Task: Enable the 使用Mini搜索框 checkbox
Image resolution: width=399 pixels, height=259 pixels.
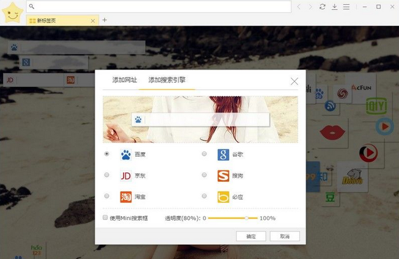Action: point(105,217)
